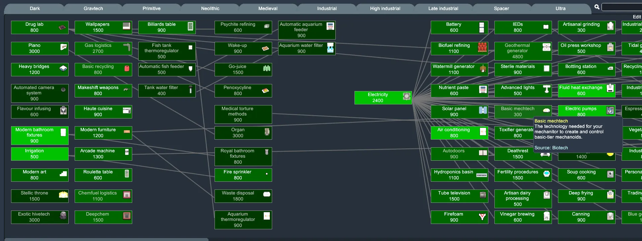
Task: Click the piano icon in Piano node
Action: pos(63,47)
